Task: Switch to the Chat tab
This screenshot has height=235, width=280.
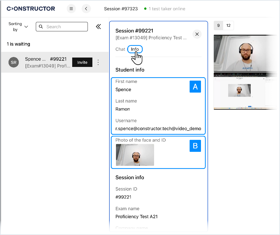Action: 120,49
